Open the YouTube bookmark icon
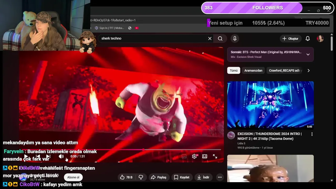Screen dimensions: 336x189 point(137,28)
